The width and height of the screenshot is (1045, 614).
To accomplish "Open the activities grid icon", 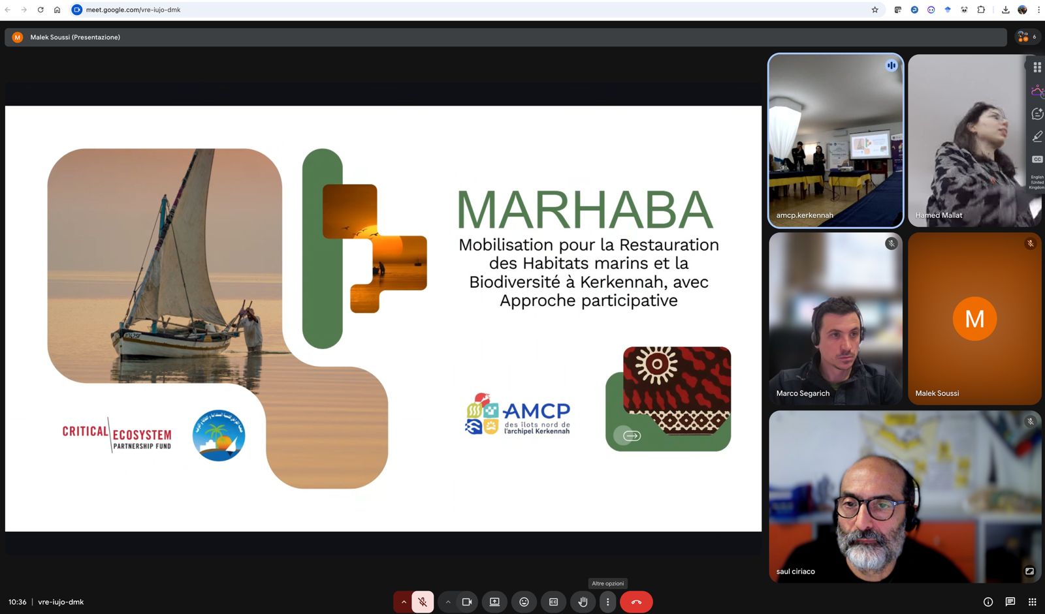I will coord(1032,602).
